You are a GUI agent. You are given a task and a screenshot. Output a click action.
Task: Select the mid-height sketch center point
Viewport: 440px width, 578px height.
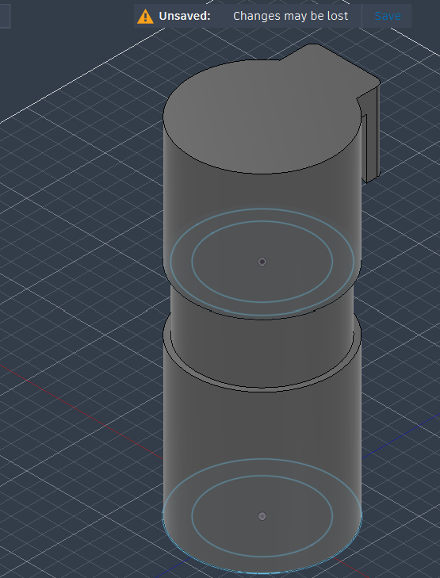[262, 262]
